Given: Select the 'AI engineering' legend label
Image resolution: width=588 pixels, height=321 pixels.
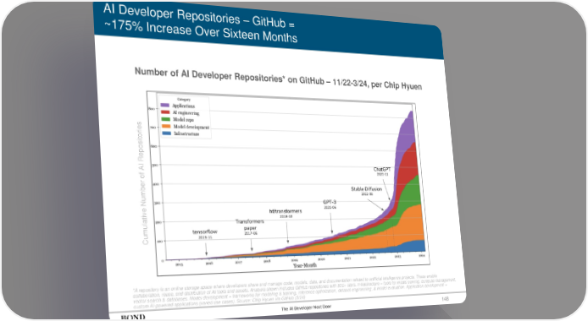Looking at the screenshot, I should coord(186,113).
